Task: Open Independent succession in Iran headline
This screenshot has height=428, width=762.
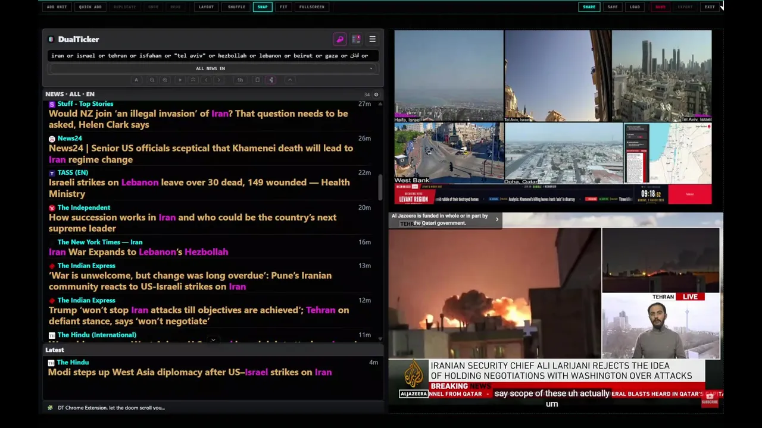Action: (192, 223)
